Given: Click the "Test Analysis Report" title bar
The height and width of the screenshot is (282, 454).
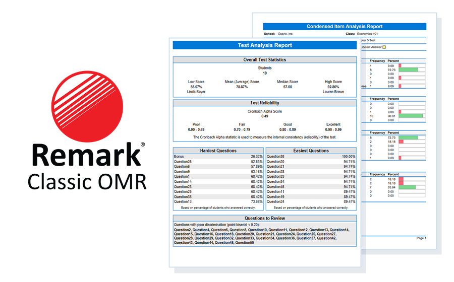Looking at the screenshot, I should coord(265,45).
